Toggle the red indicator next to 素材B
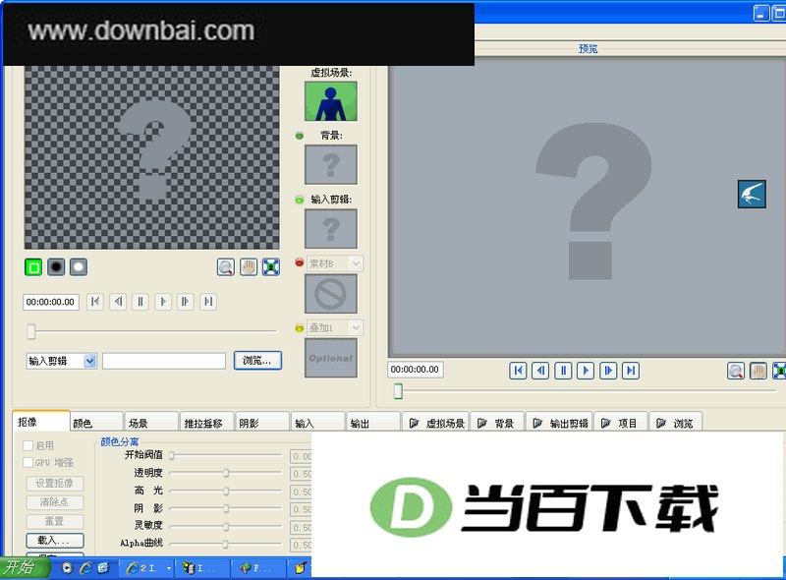The width and height of the screenshot is (786, 580). pyautogui.click(x=300, y=262)
